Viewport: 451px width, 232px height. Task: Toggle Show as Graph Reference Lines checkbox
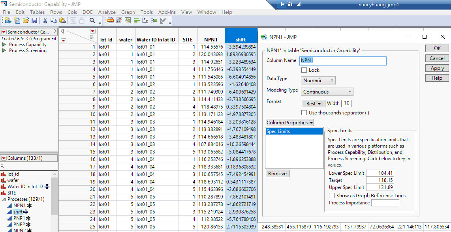332,196
